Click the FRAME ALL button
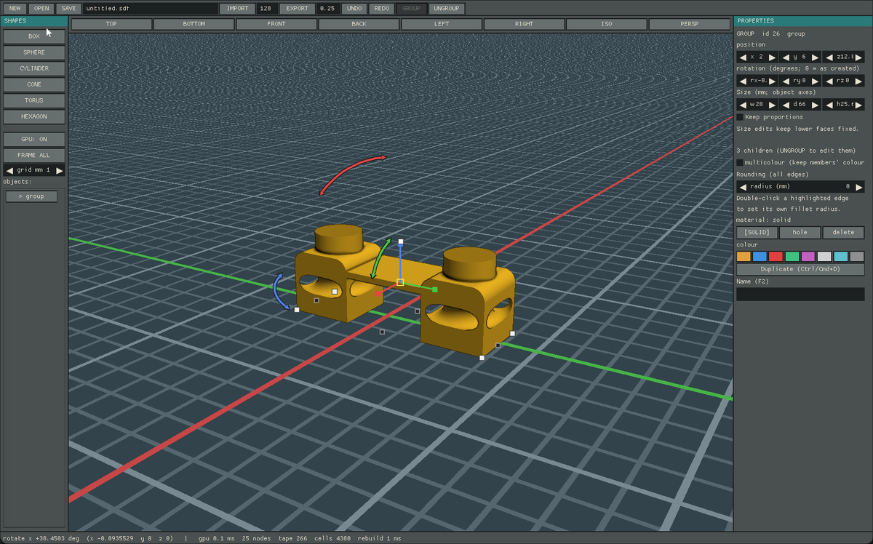 click(34, 156)
